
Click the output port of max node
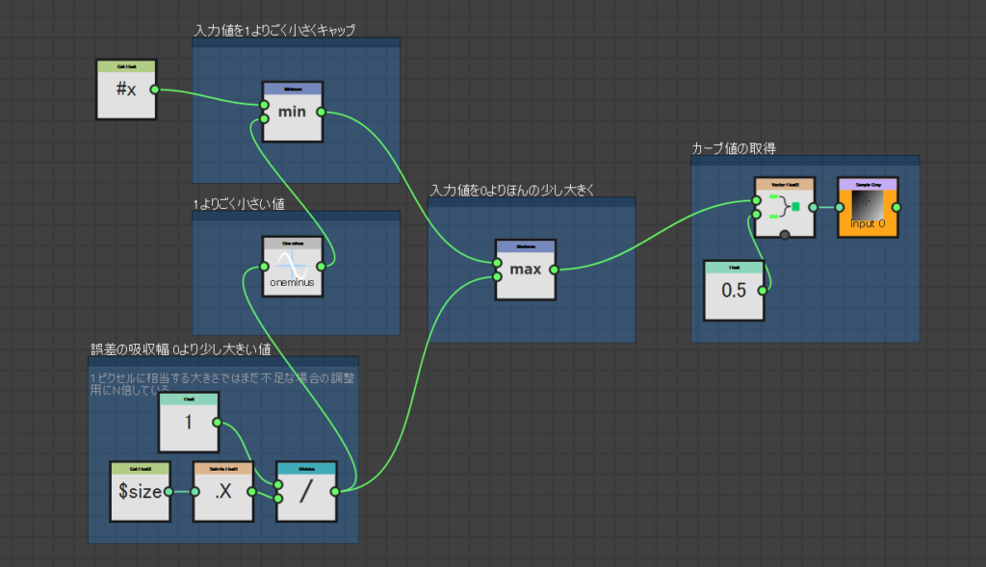[x=555, y=270]
